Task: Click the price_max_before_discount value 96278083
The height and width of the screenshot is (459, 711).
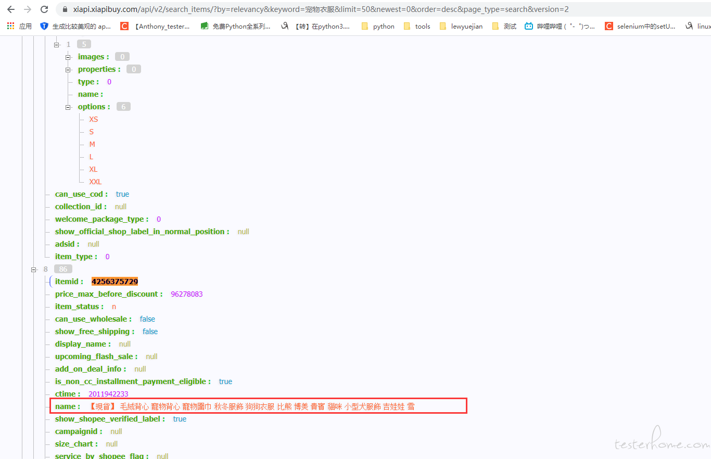Action: click(x=187, y=294)
